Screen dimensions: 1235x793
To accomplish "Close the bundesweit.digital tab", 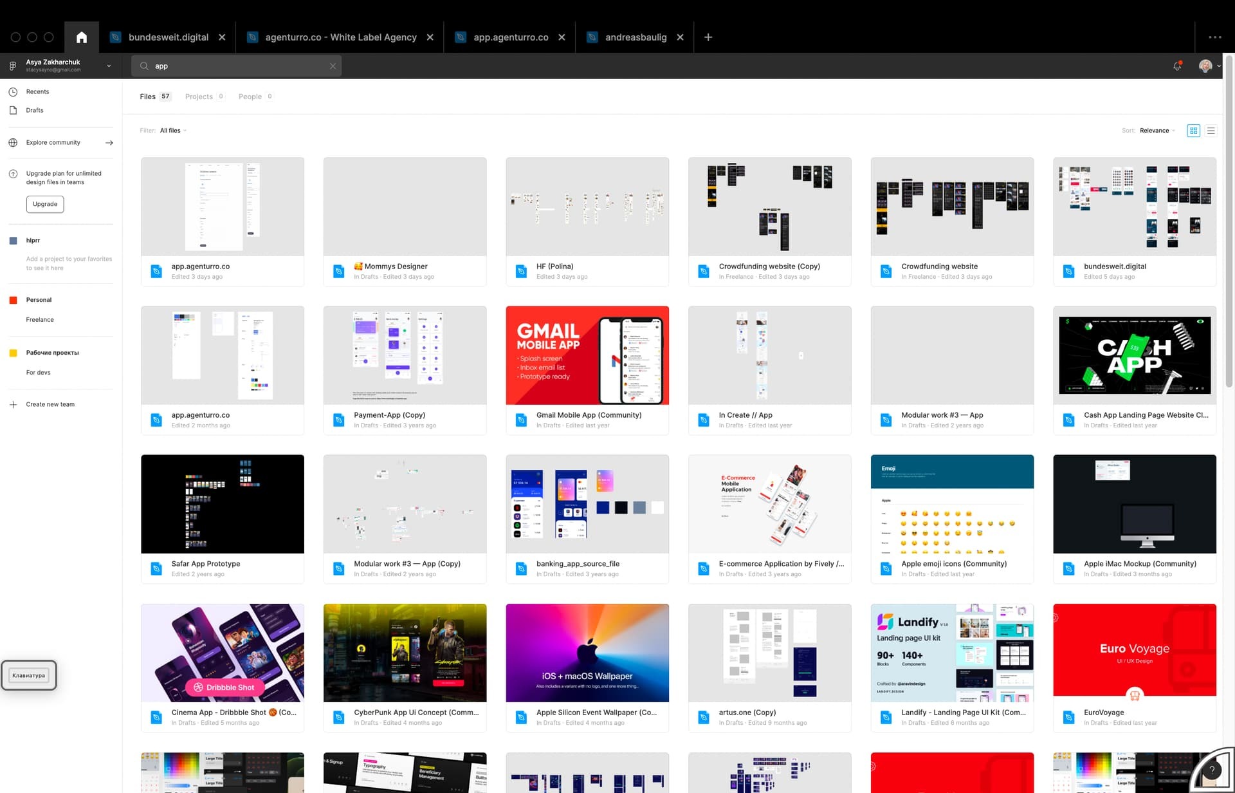I will click(222, 37).
